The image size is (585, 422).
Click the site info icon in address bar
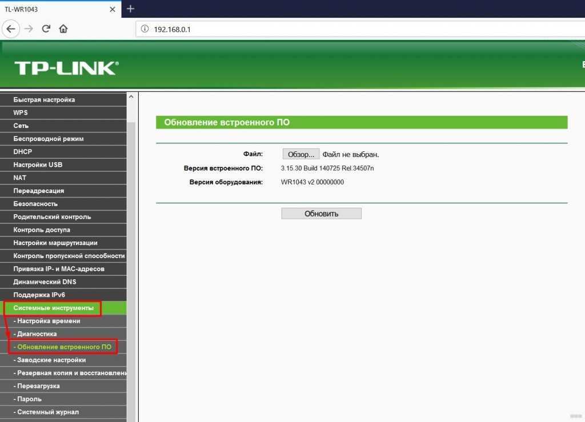click(x=145, y=29)
